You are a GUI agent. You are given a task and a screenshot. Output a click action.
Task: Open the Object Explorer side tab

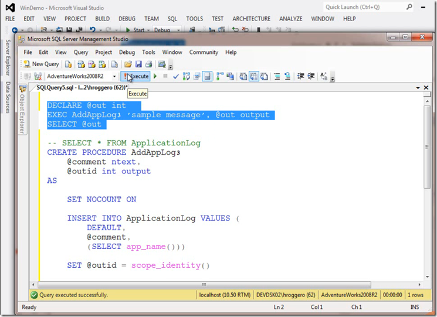click(x=22, y=110)
